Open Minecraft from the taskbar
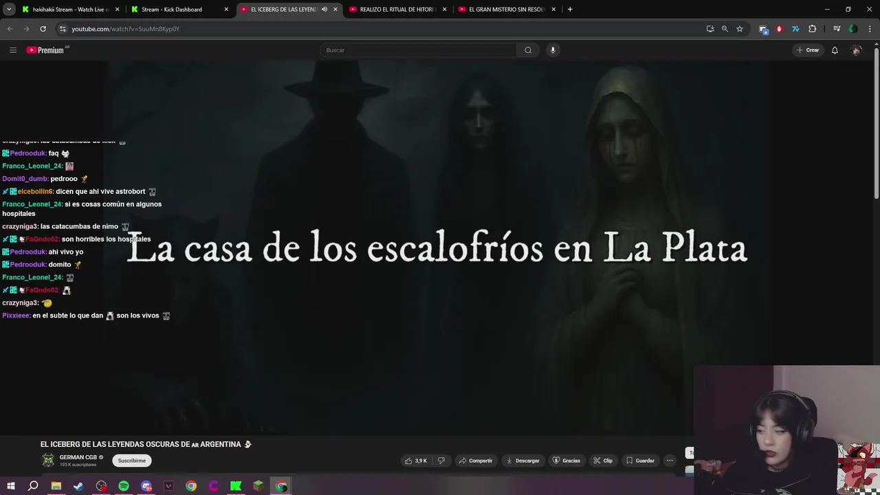This screenshot has height=495, width=880. 258,486
